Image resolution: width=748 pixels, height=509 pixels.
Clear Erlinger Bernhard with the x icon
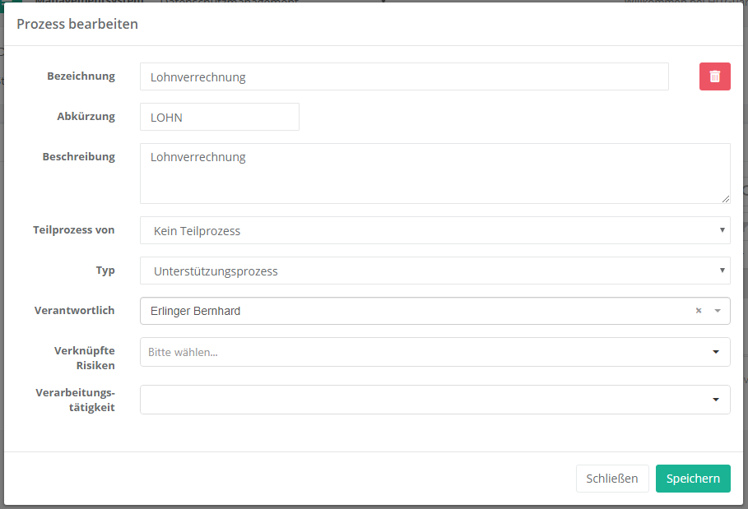click(699, 311)
